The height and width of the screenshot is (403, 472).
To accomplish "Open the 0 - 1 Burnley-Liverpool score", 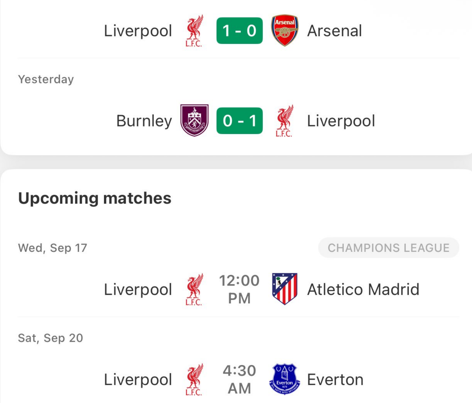I will [239, 121].
